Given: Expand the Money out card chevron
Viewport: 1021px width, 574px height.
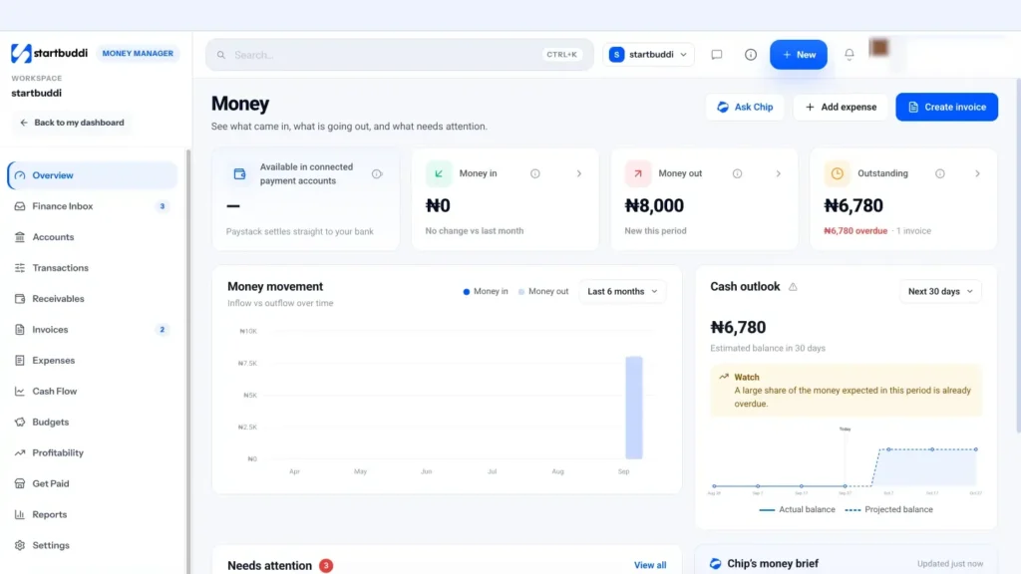Looking at the screenshot, I should coord(778,173).
